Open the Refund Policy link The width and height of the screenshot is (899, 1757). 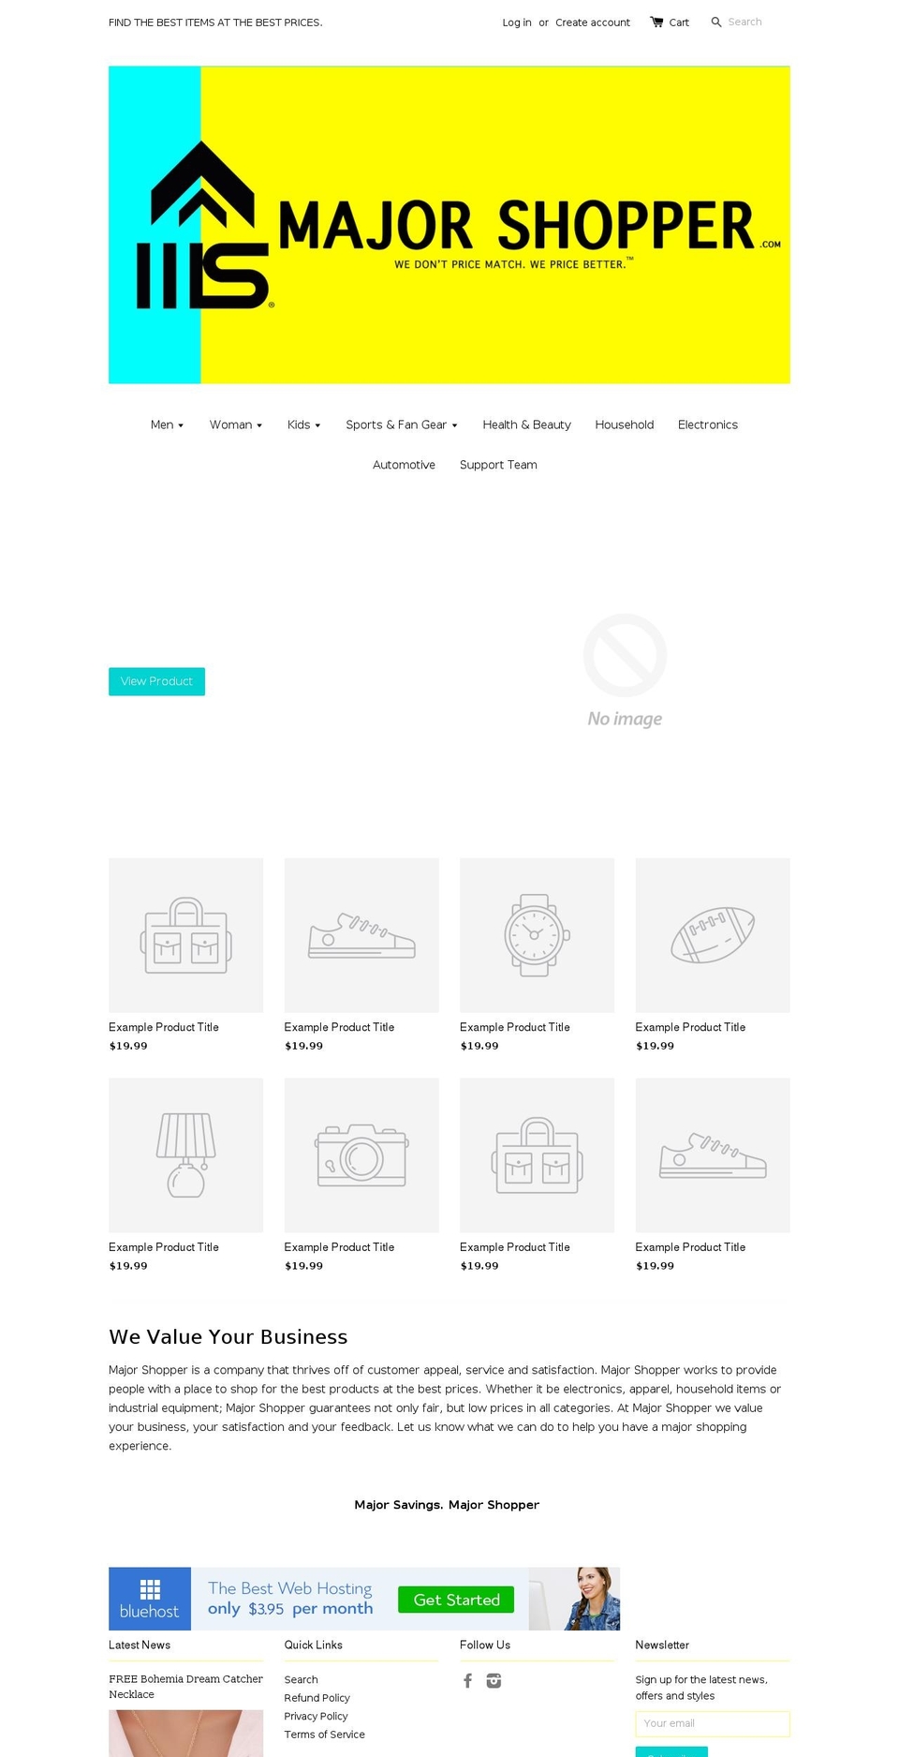[317, 1698]
